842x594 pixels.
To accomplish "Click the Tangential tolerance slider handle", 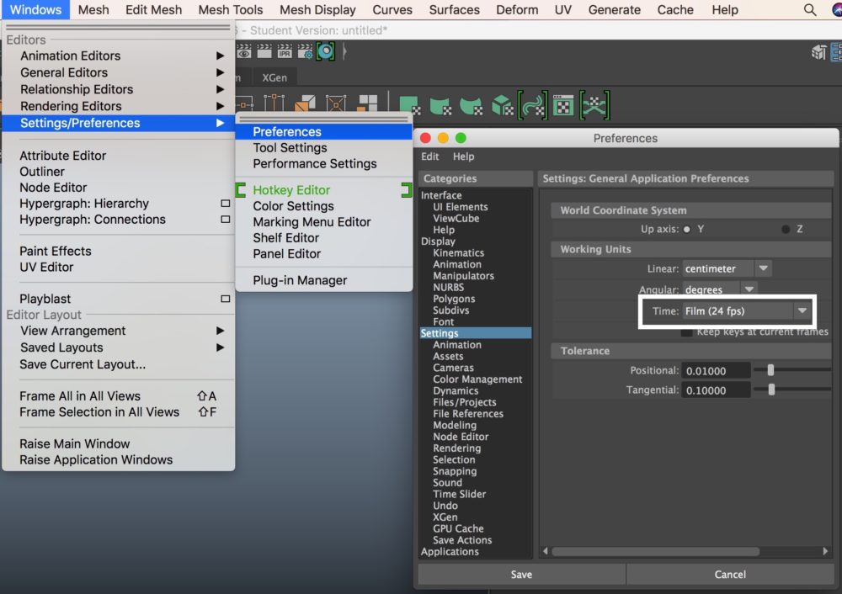I will click(x=771, y=390).
